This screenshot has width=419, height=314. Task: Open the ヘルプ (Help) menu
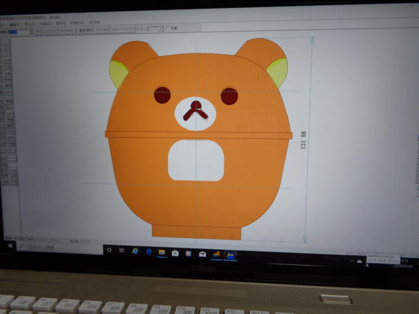pos(94,23)
